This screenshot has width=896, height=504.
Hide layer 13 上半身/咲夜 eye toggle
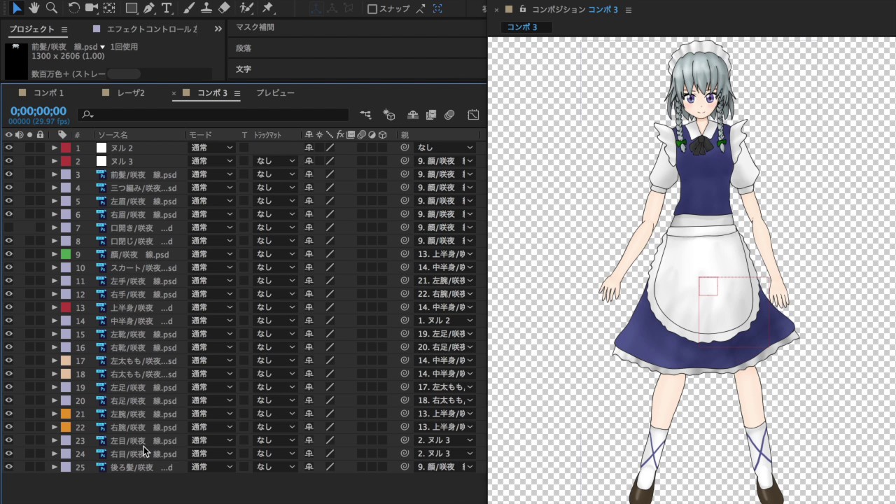click(x=8, y=307)
